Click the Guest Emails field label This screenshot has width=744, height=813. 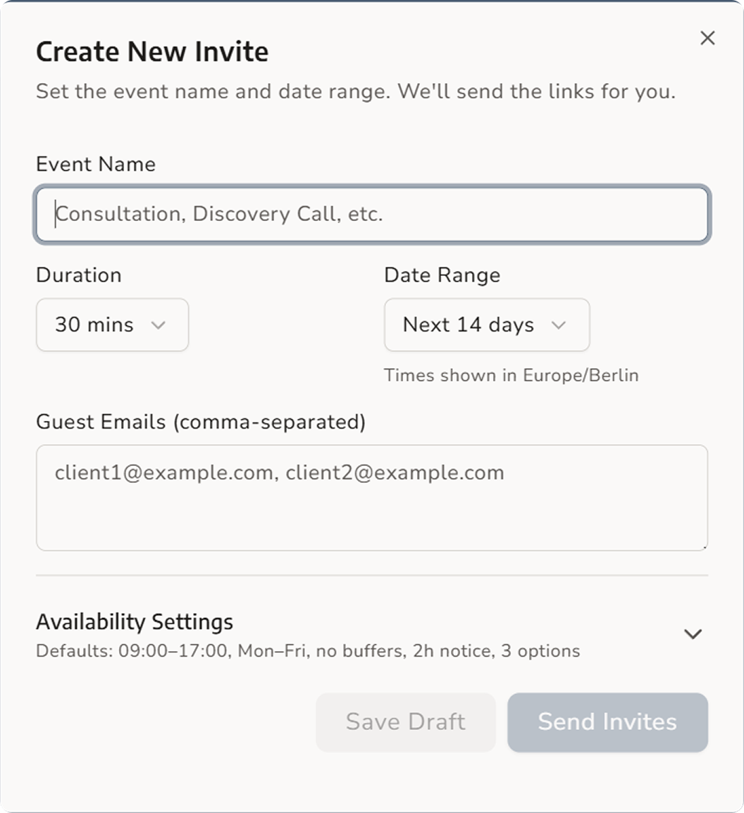coord(202,422)
